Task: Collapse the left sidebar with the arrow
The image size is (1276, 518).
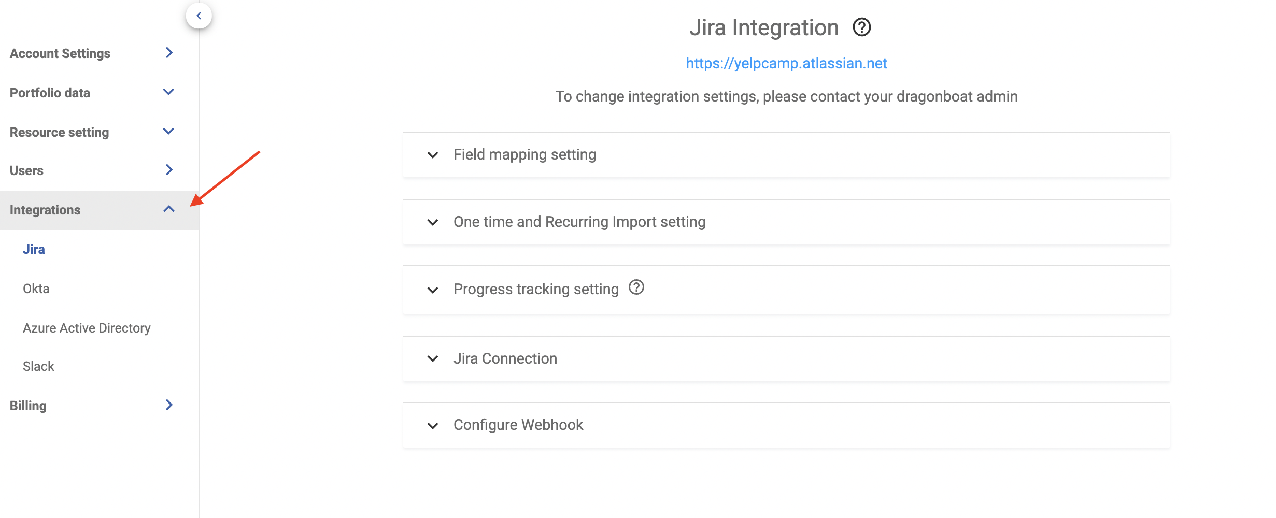Action: [199, 15]
